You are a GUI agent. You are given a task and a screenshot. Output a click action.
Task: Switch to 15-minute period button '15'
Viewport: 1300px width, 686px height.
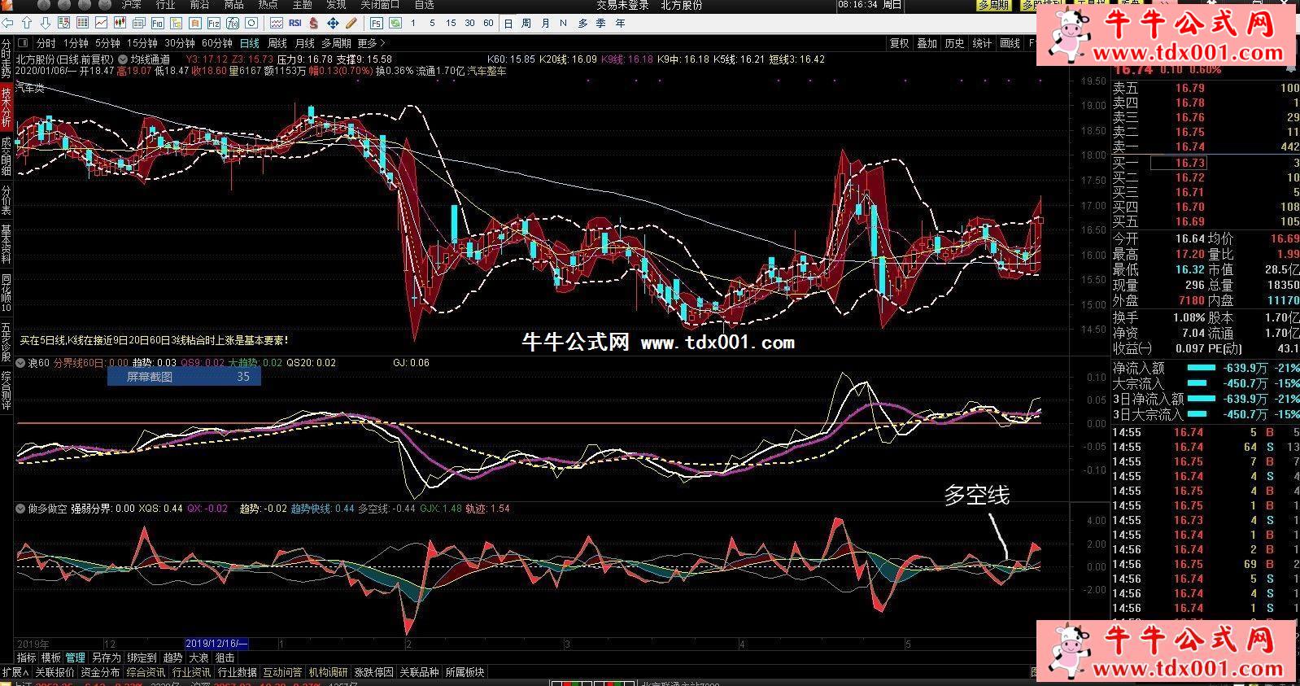click(x=451, y=24)
